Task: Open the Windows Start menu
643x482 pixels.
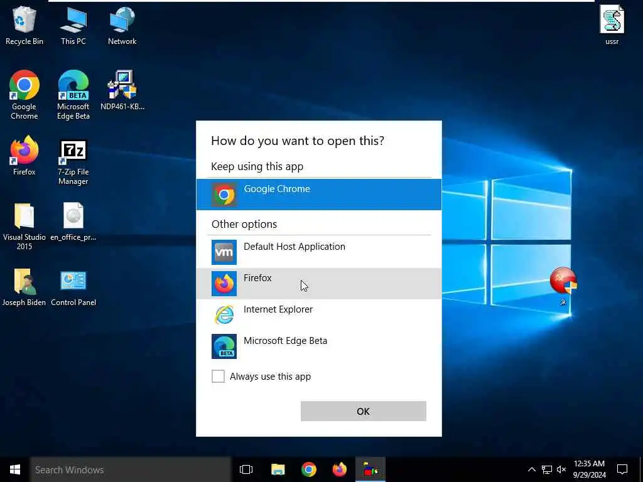Action: pos(15,469)
